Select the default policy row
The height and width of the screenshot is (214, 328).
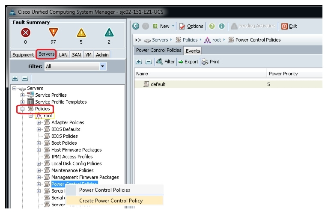tap(228, 84)
